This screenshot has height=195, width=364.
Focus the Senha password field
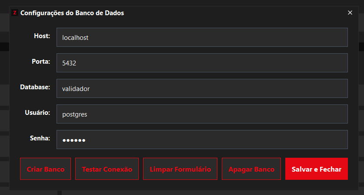pos(202,140)
